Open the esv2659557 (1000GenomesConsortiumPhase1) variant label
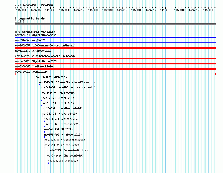Viewport: 223px width, 173px height. point(45,45)
